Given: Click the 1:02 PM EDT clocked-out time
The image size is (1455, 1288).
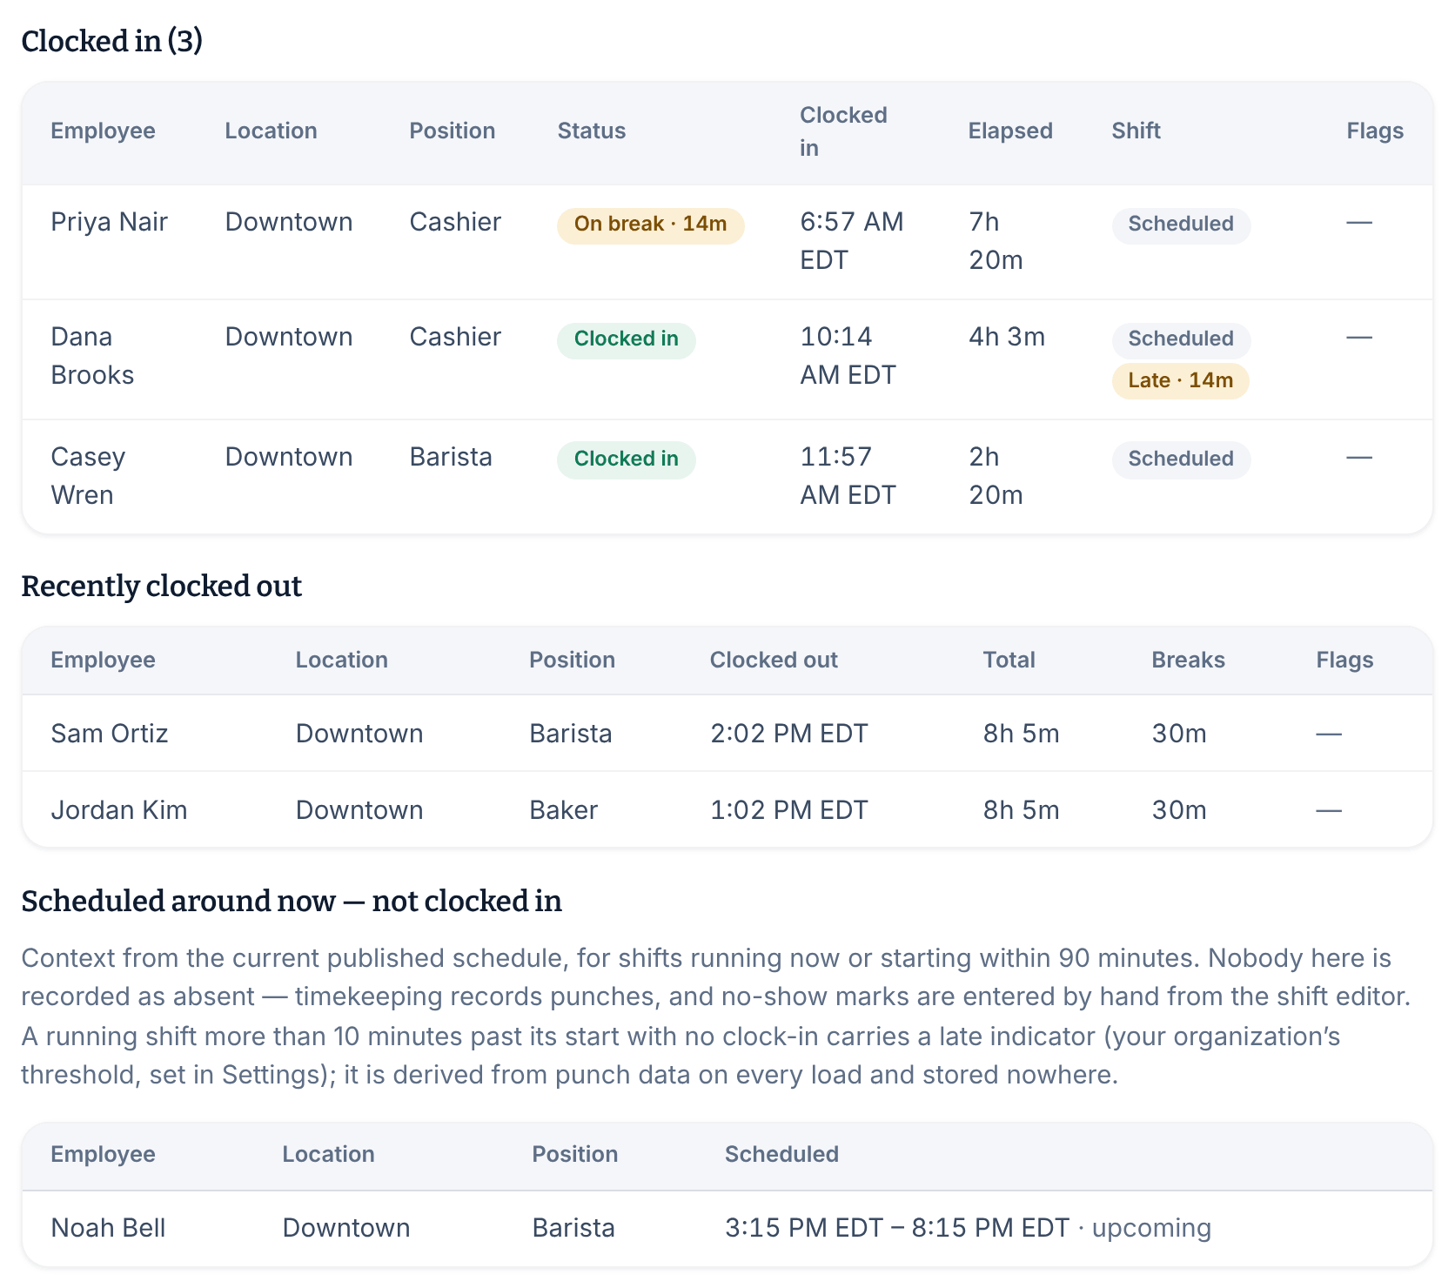Looking at the screenshot, I should 789,810.
